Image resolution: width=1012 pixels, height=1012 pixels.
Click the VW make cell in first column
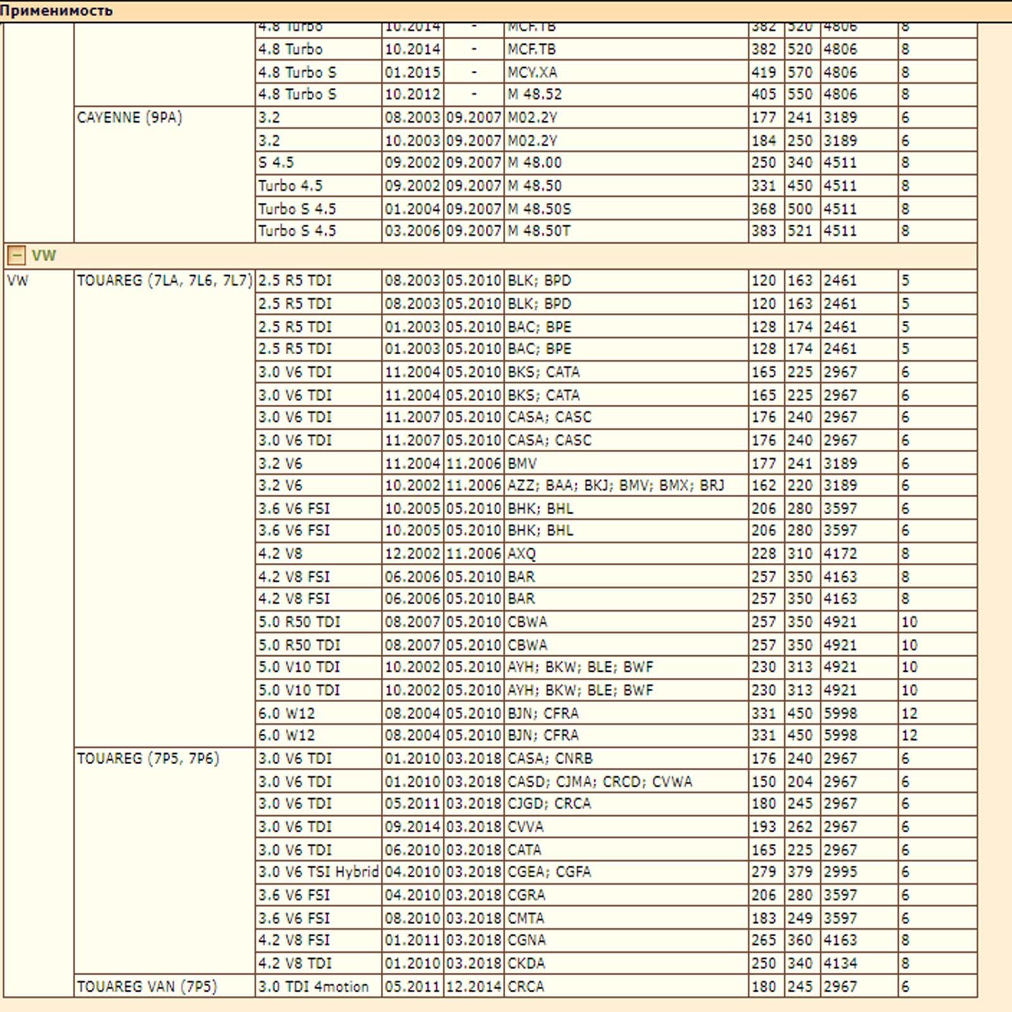click(x=18, y=281)
